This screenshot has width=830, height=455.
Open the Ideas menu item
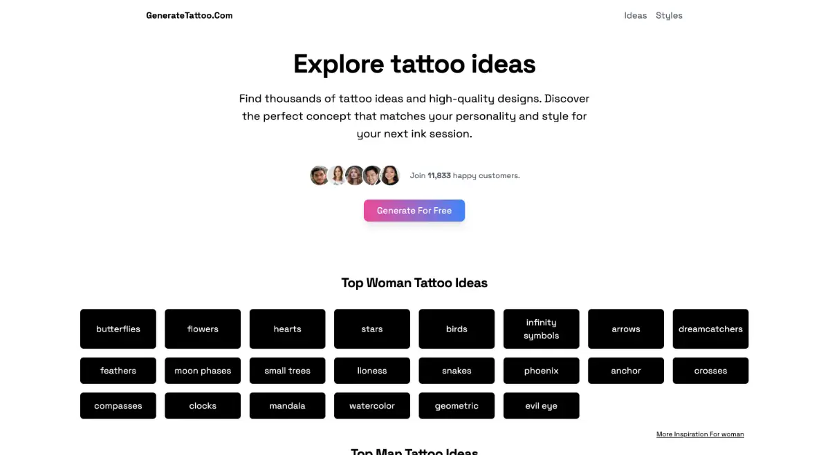click(635, 15)
